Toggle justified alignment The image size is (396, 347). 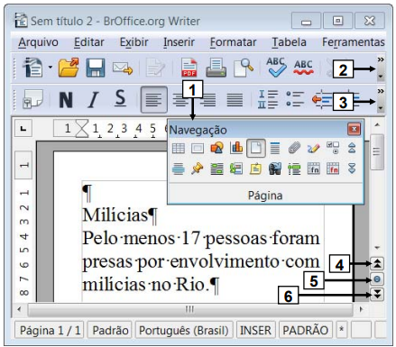tap(235, 100)
